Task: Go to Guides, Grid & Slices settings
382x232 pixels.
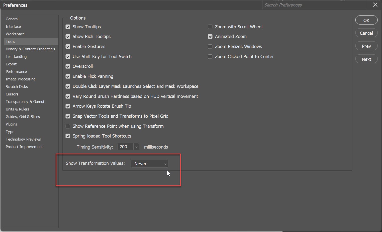Action: [23, 117]
